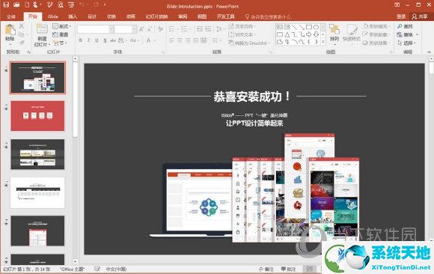Toggle Strikethrough (abc) formatting
This screenshot has width=434, height=274.
pos(113,40)
